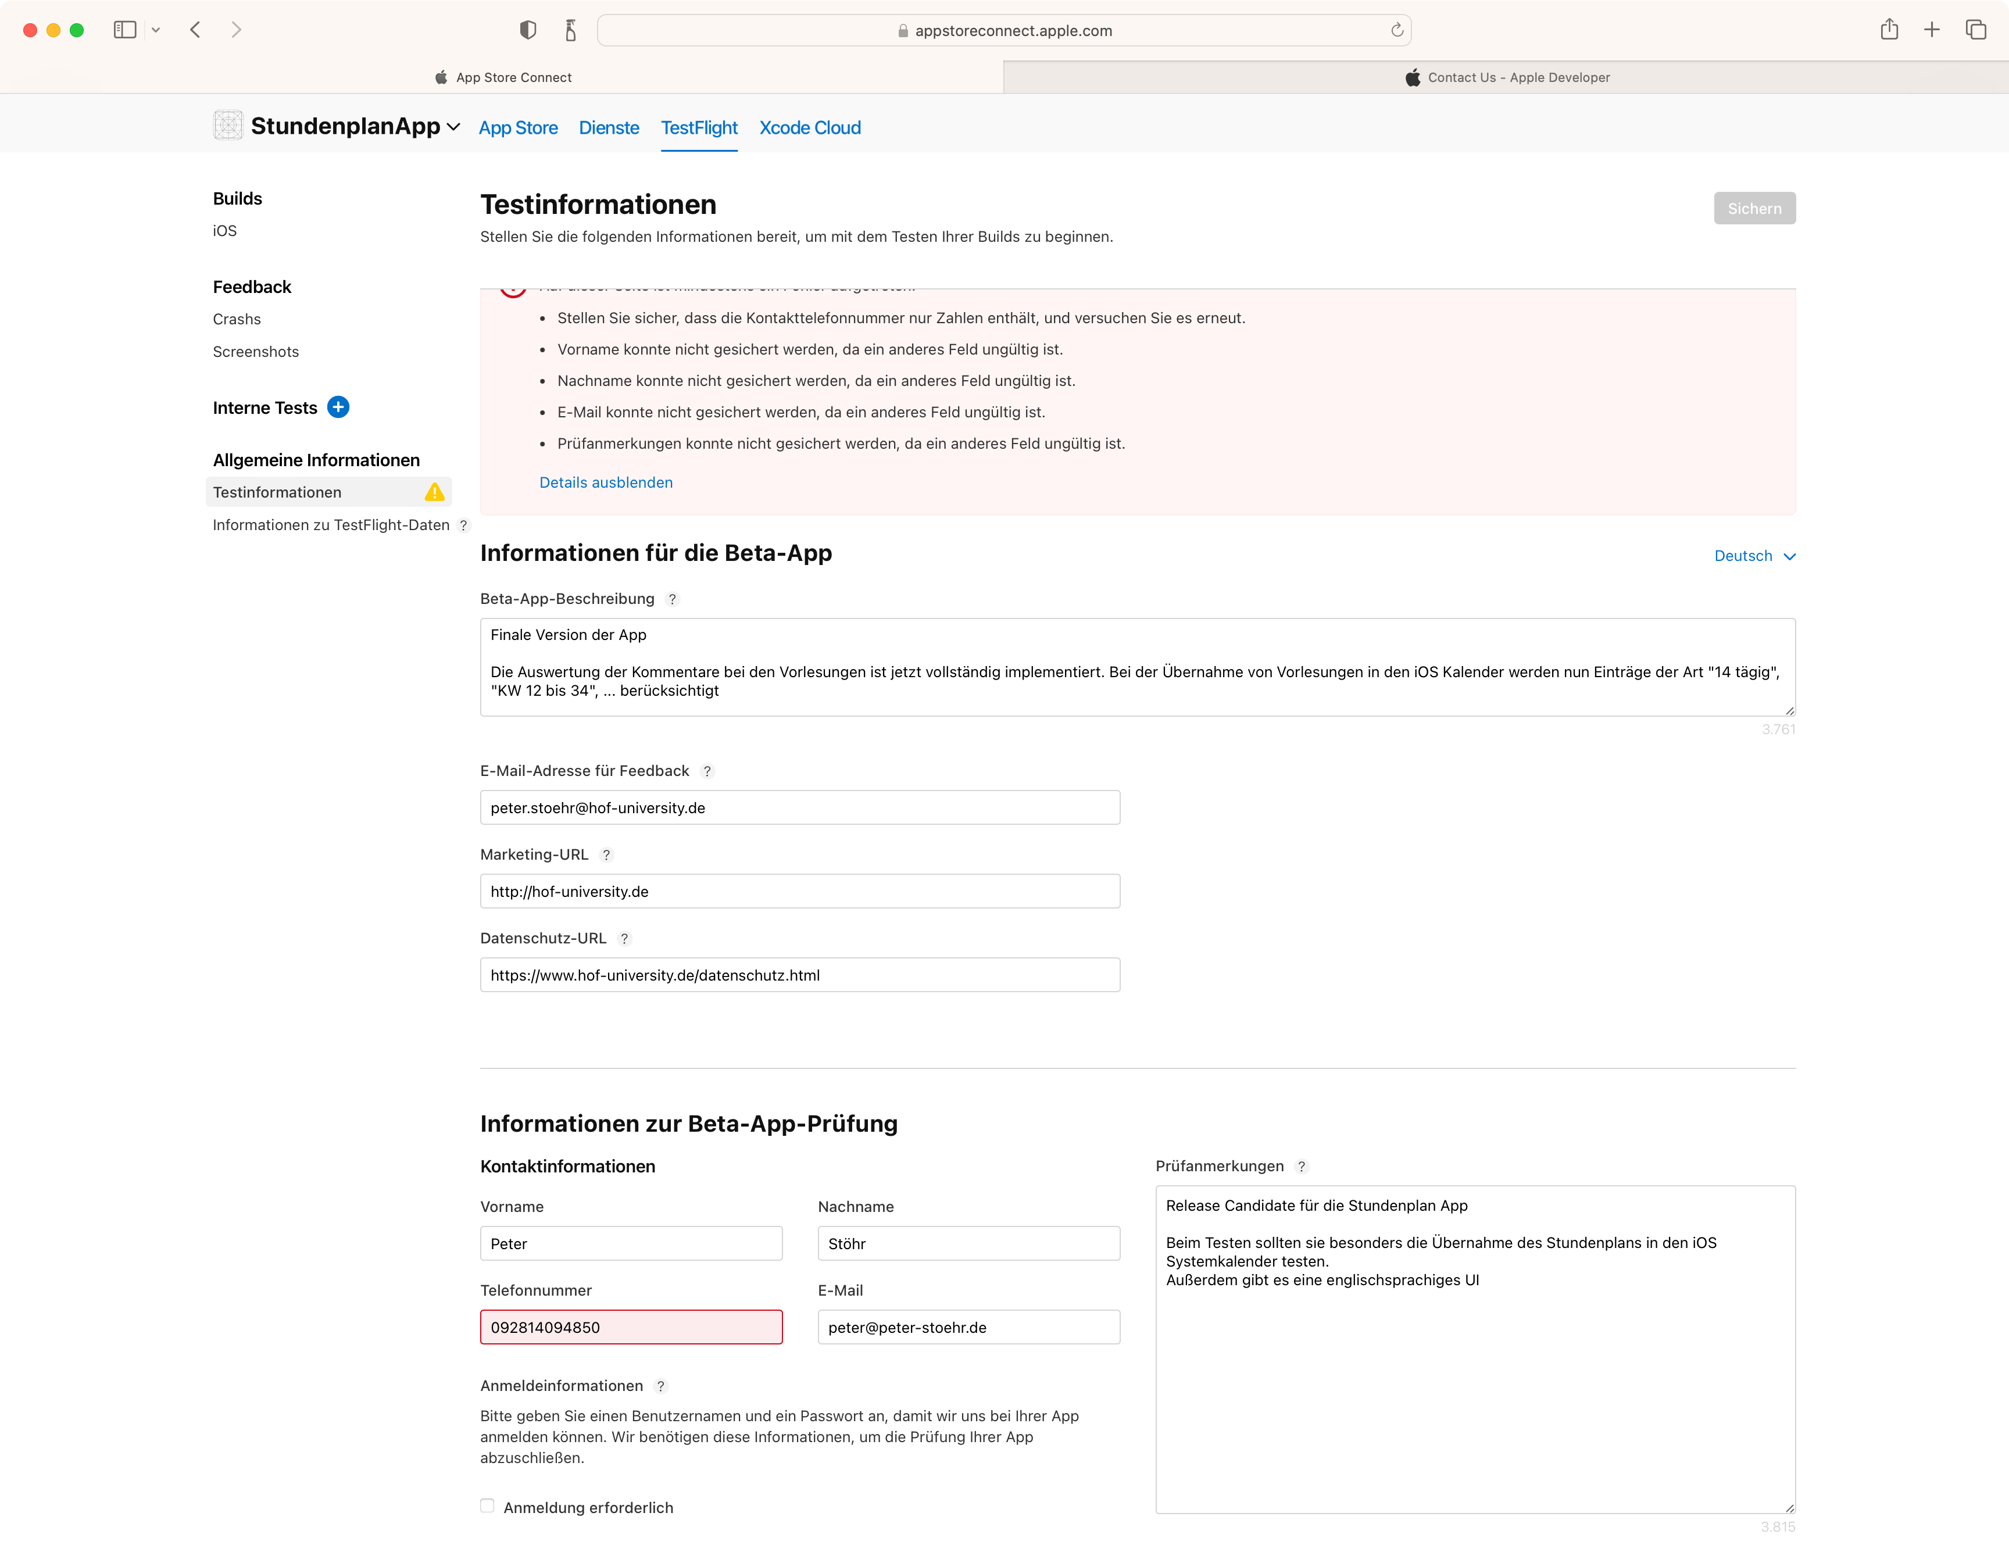Click the reload page icon in address bar
Viewport: 2009px width, 1545px height.
tap(1397, 30)
